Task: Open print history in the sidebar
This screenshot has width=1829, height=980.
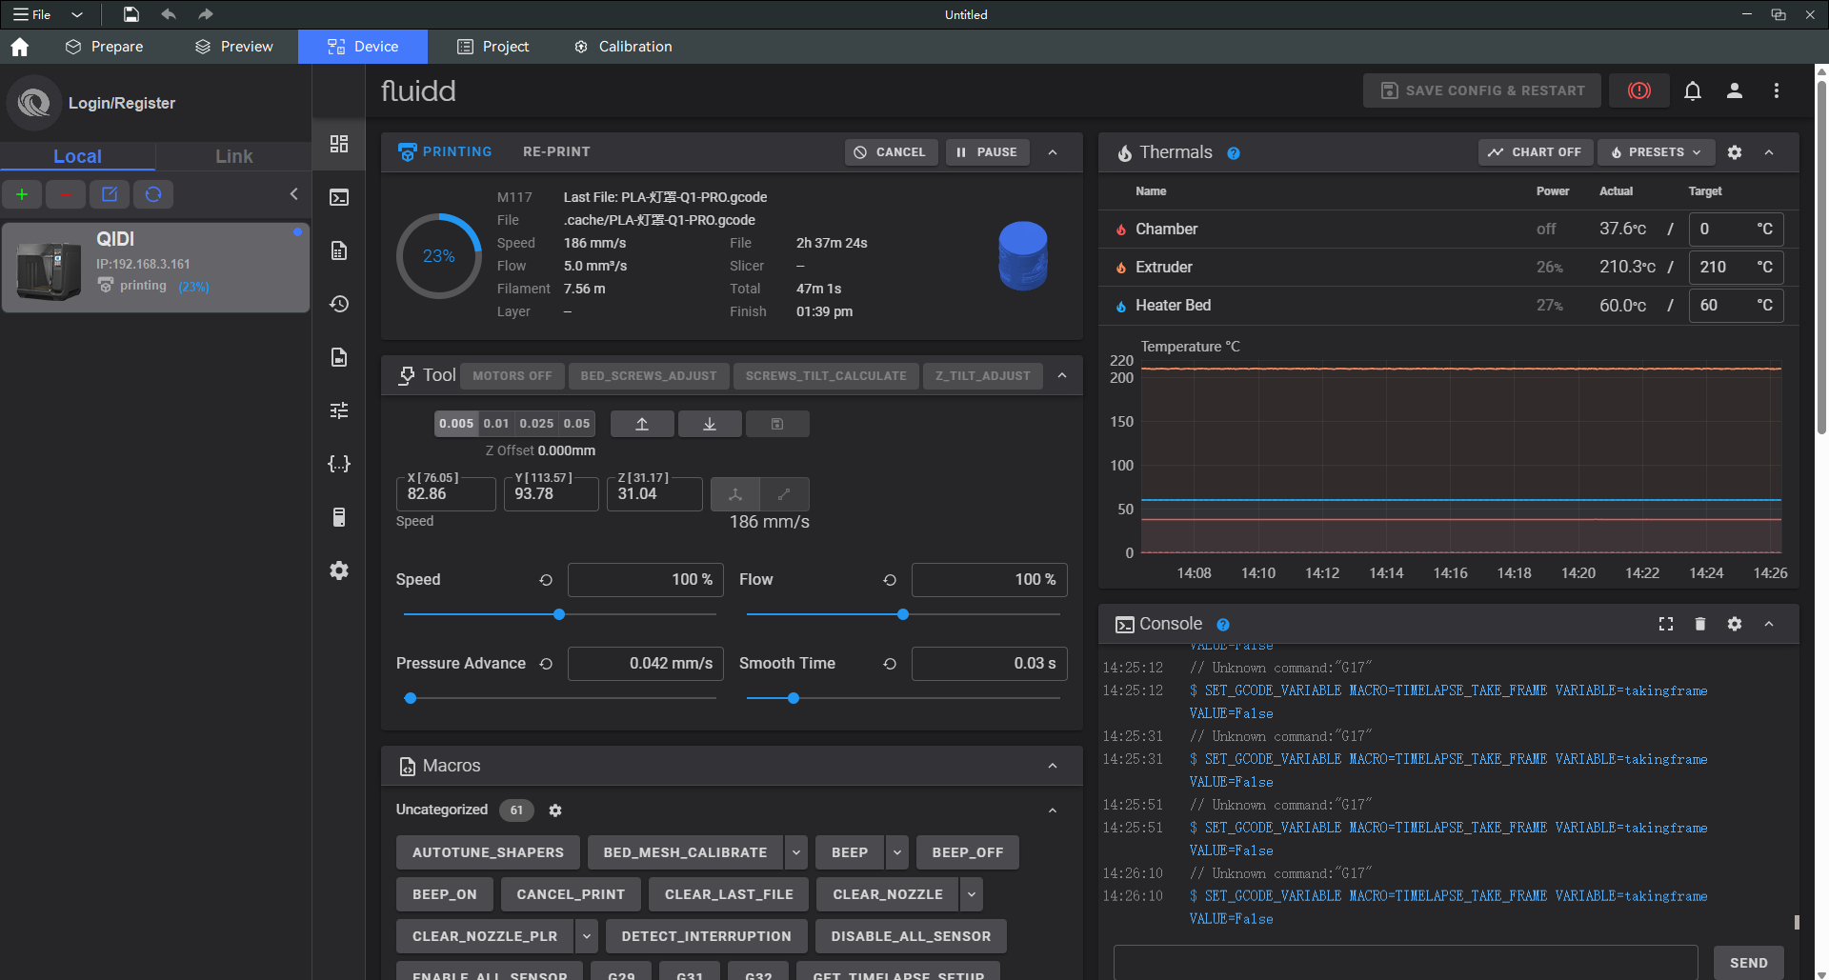Action: click(x=339, y=304)
